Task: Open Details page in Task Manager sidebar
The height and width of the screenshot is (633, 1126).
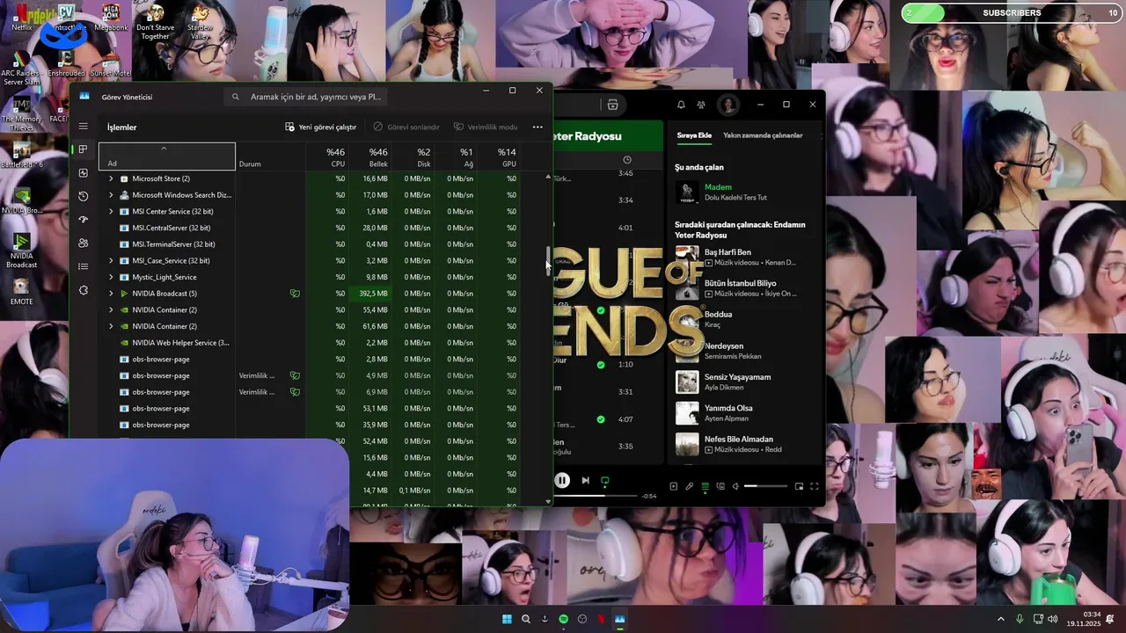Action: pyautogui.click(x=83, y=266)
